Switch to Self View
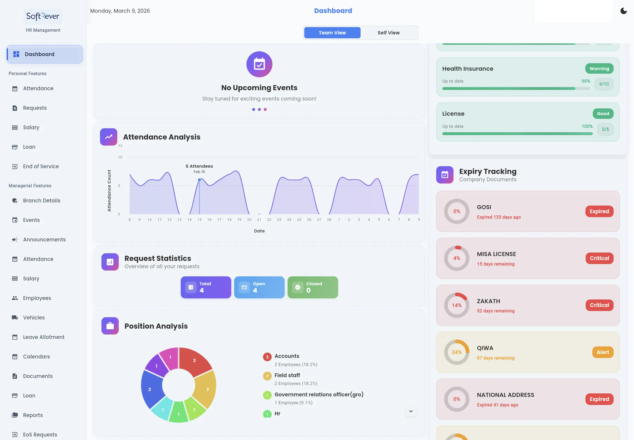 (388, 33)
